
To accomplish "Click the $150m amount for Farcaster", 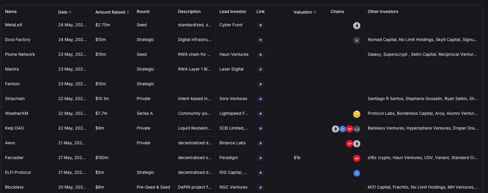I will (102, 158).
